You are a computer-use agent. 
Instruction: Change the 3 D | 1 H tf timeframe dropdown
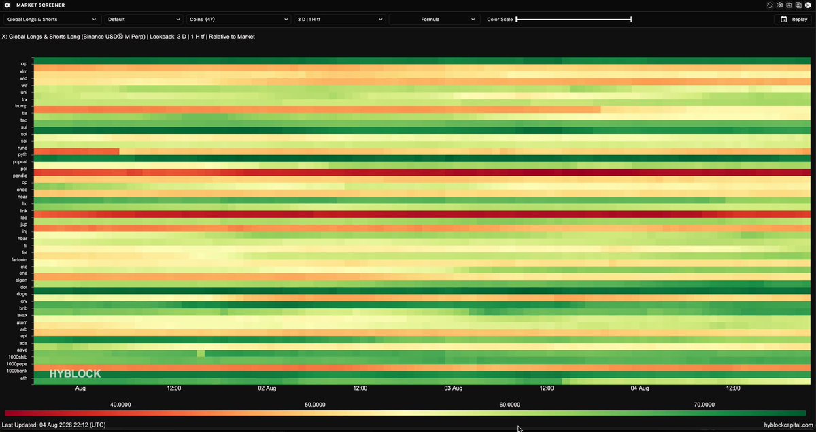(x=339, y=20)
